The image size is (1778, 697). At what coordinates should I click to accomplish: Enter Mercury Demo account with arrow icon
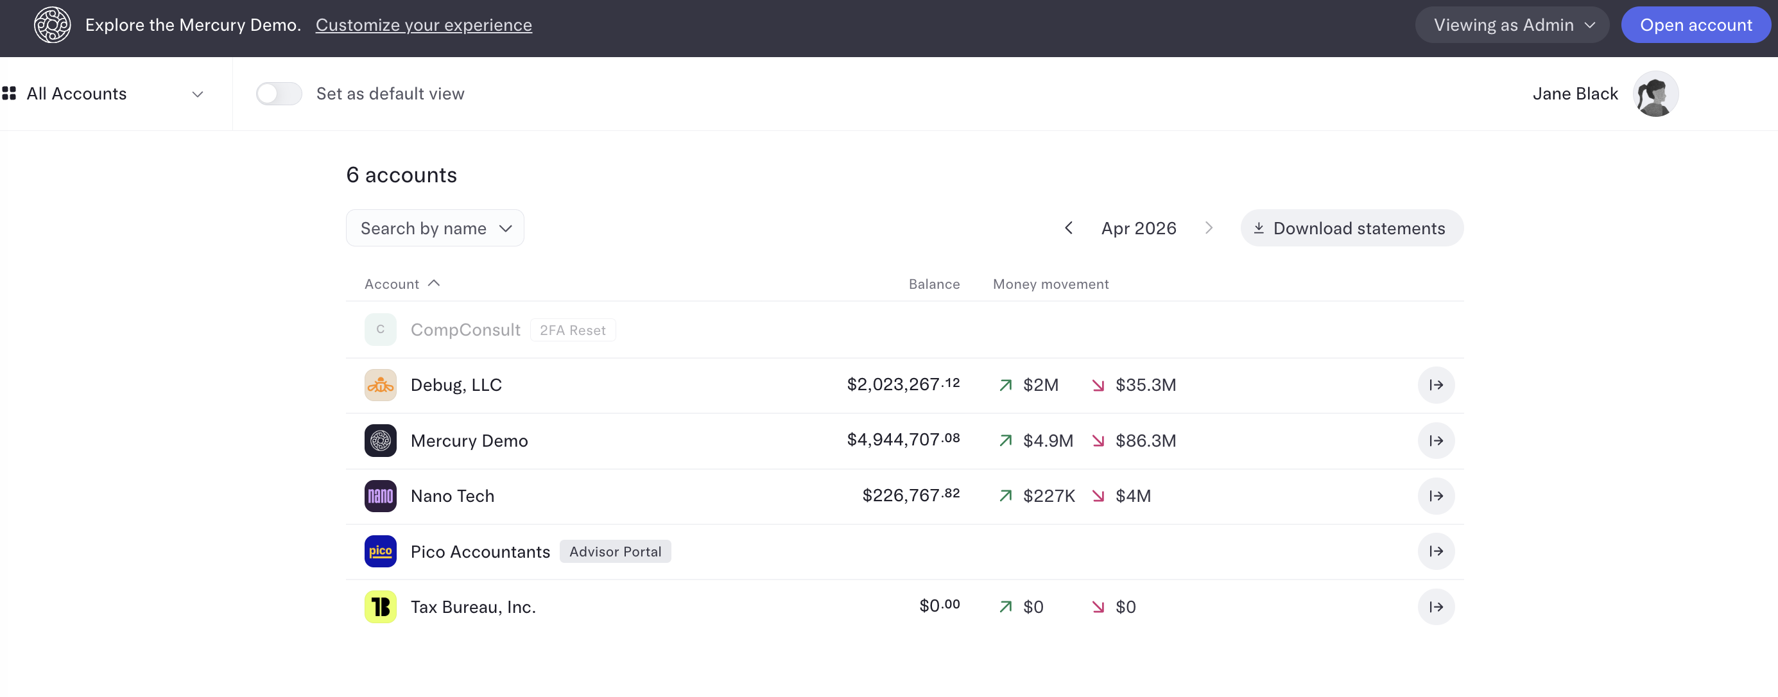[x=1436, y=441]
